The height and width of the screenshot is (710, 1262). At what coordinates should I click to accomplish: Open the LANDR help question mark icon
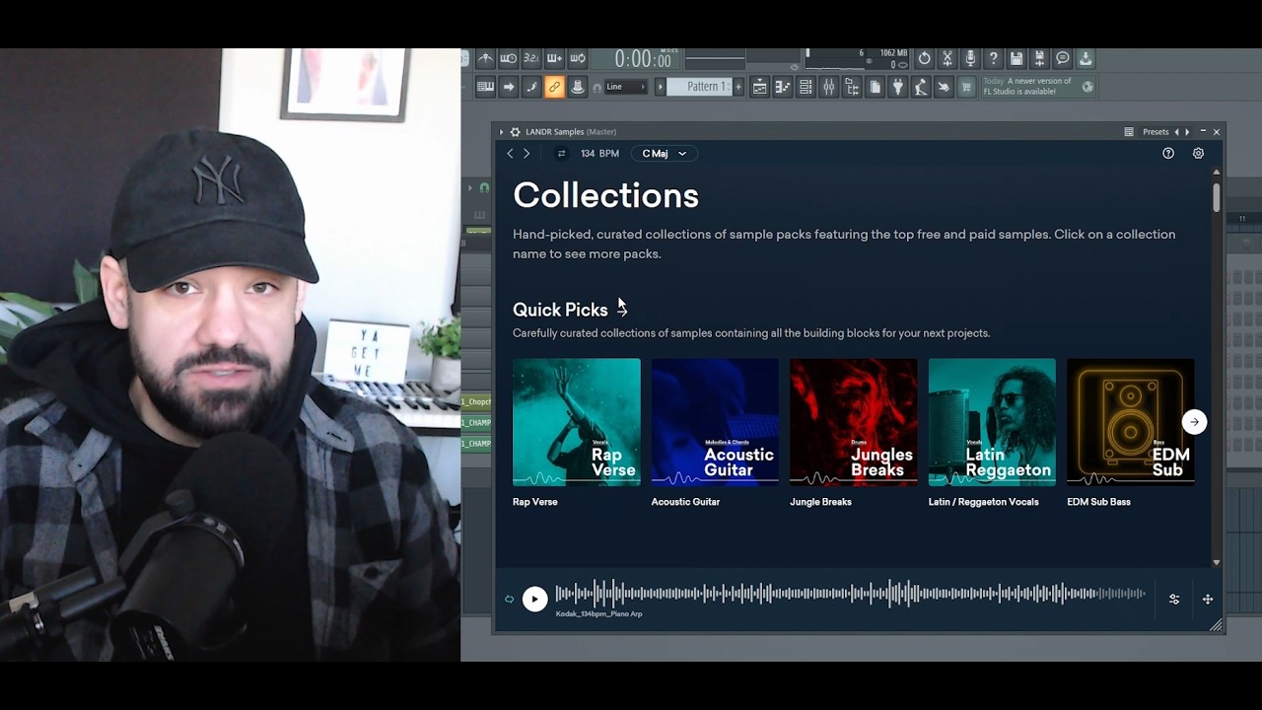(1168, 153)
